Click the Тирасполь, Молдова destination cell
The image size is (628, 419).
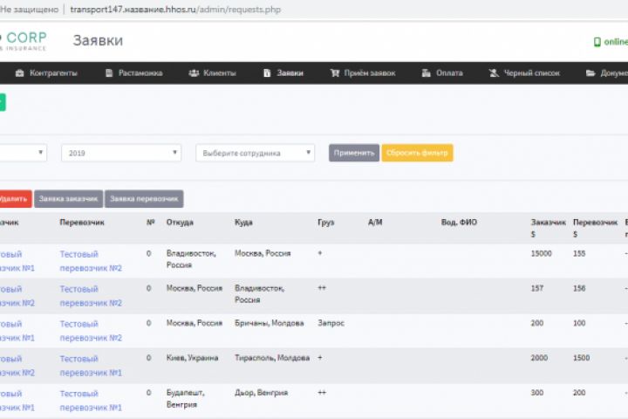(x=272, y=358)
